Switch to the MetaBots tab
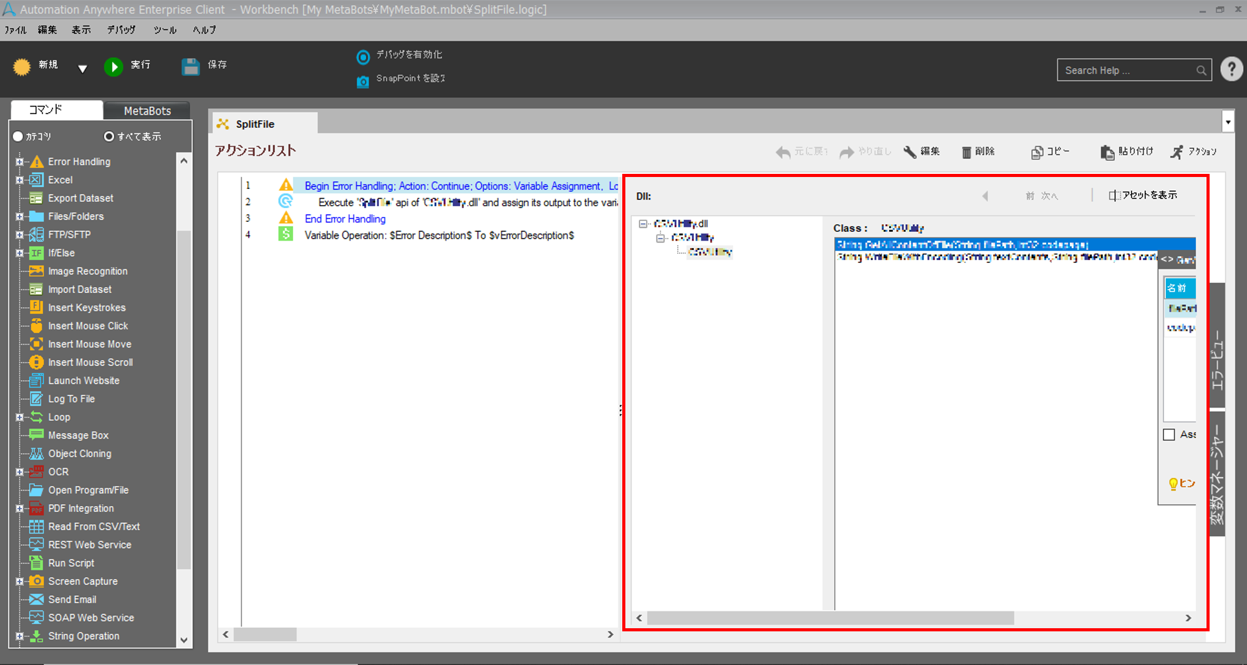Screen dimensions: 1247x665 pyautogui.click(x=147, y=111)
